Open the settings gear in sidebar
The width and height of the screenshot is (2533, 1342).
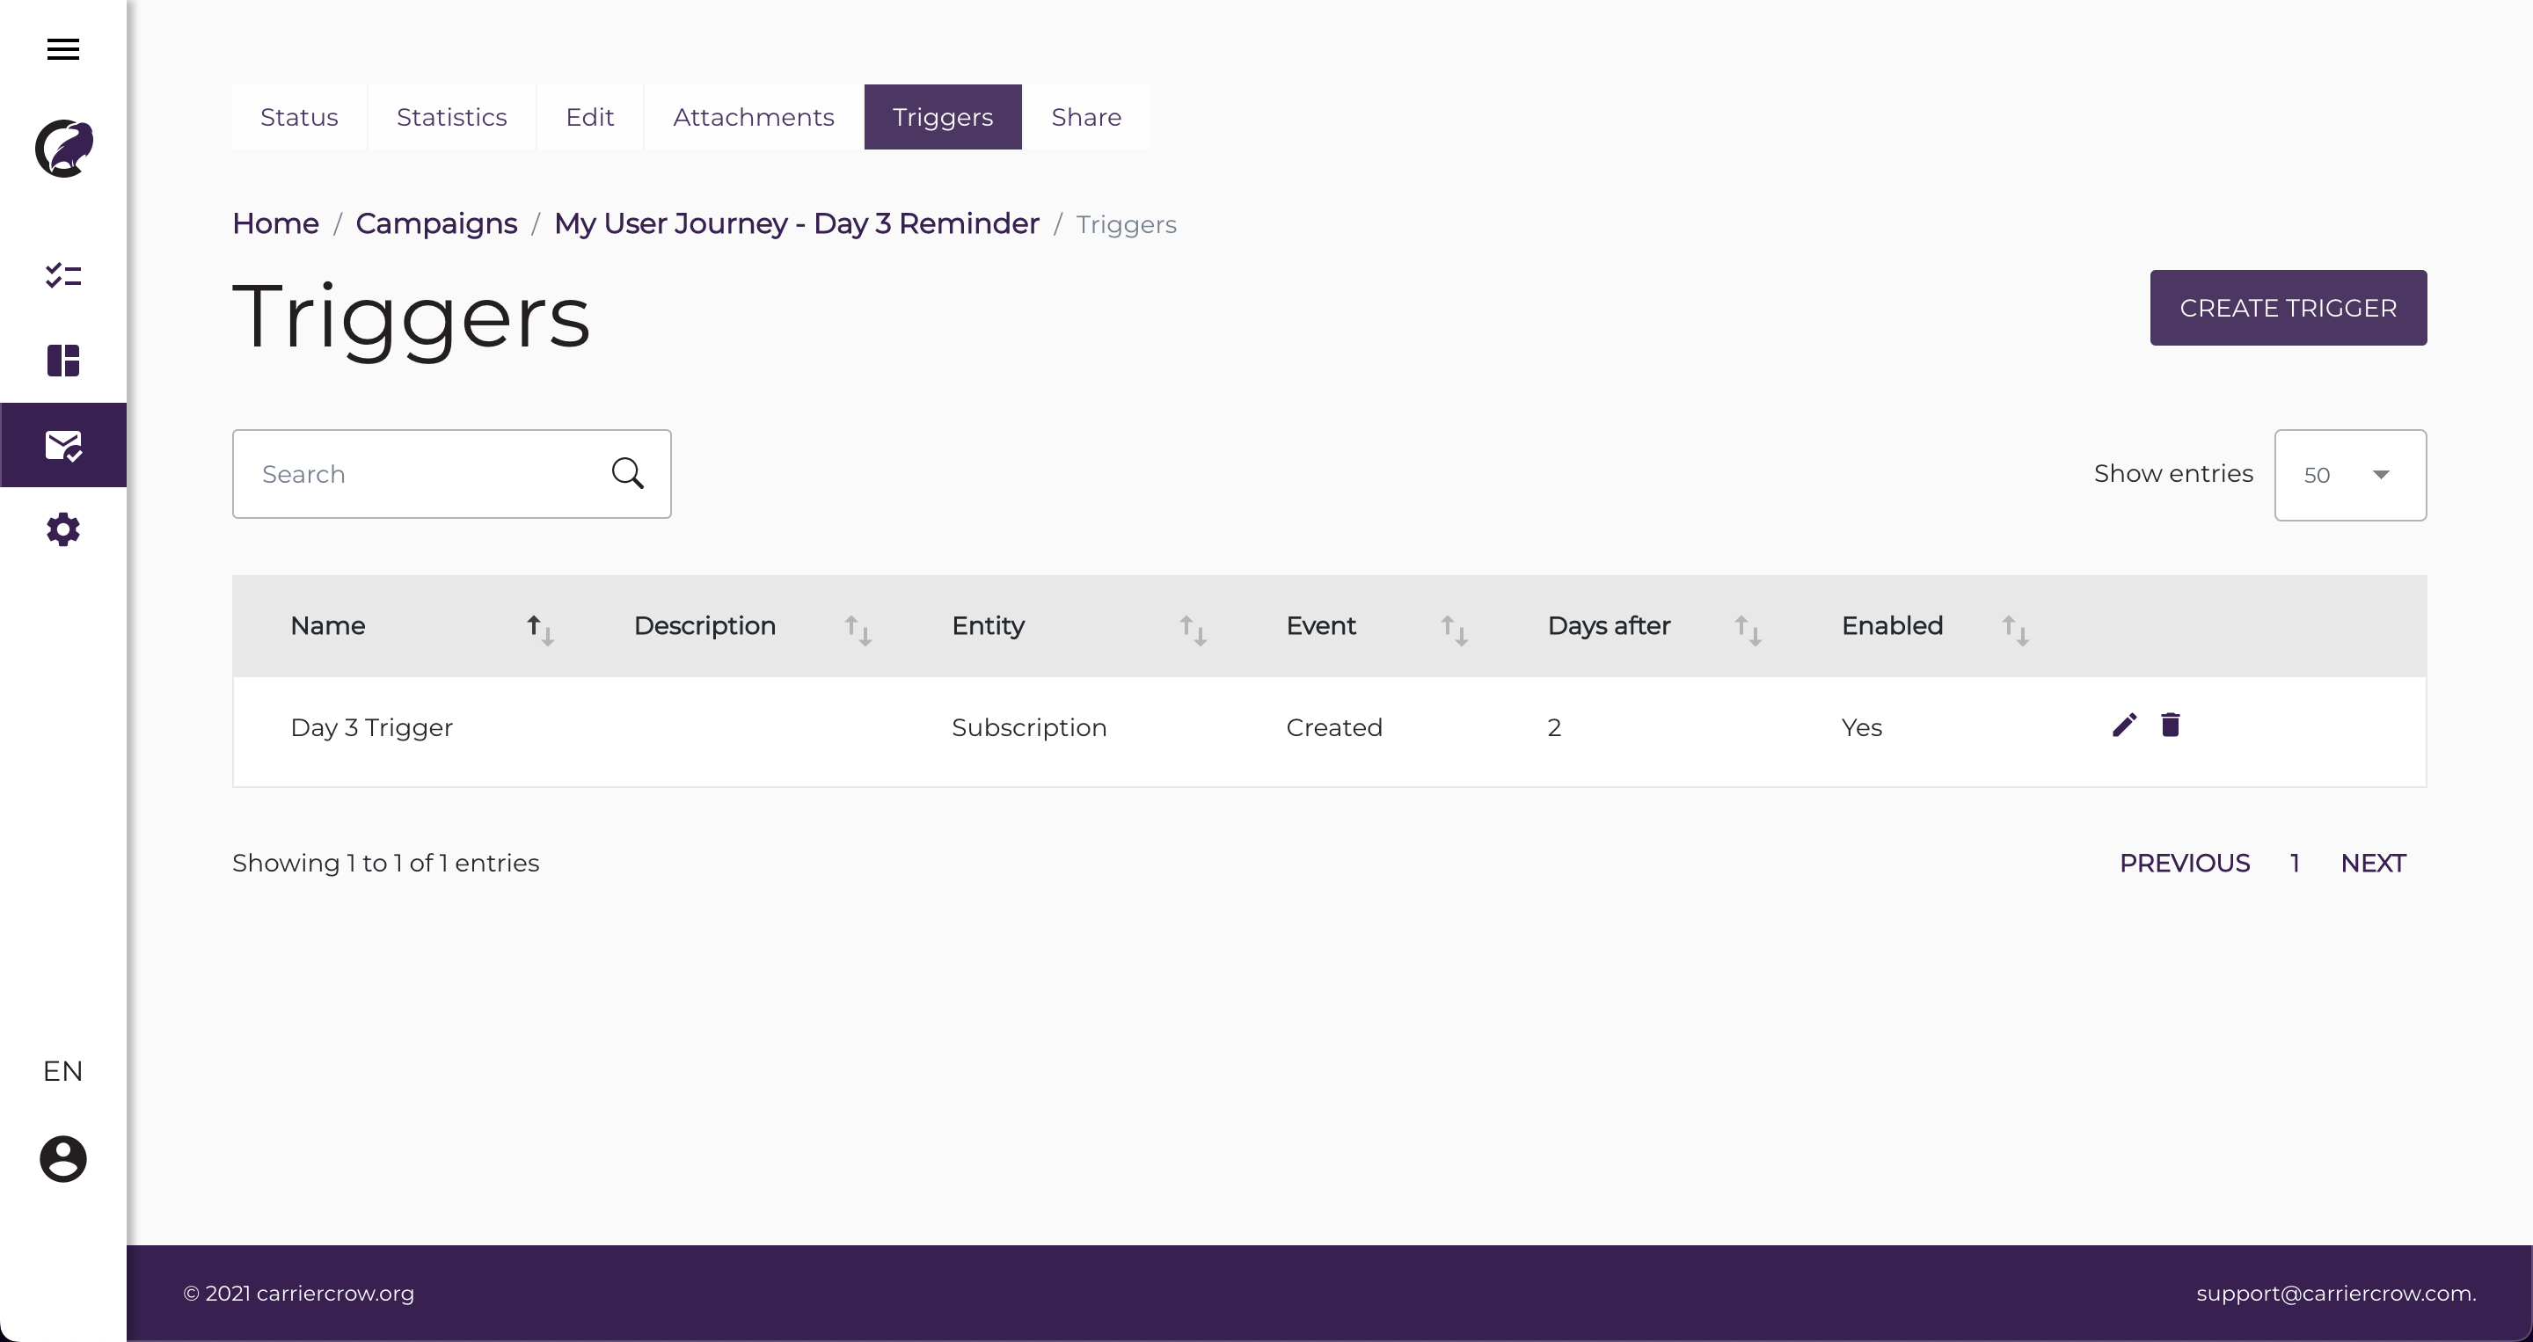[63, 530]
